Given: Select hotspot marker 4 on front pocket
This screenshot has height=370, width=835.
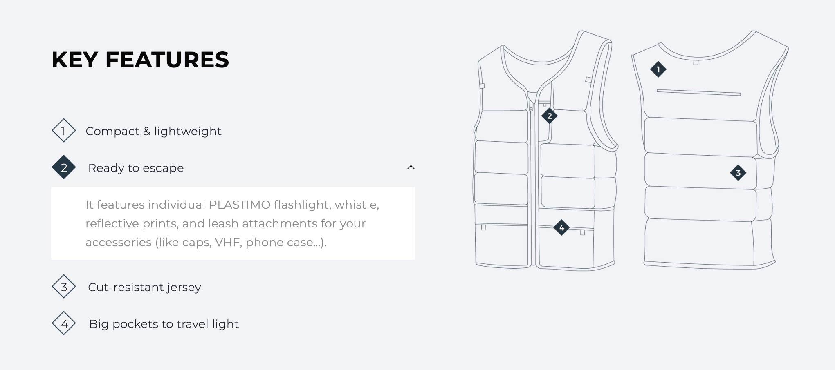Looking at the screenshot, I should pos(561,227).
